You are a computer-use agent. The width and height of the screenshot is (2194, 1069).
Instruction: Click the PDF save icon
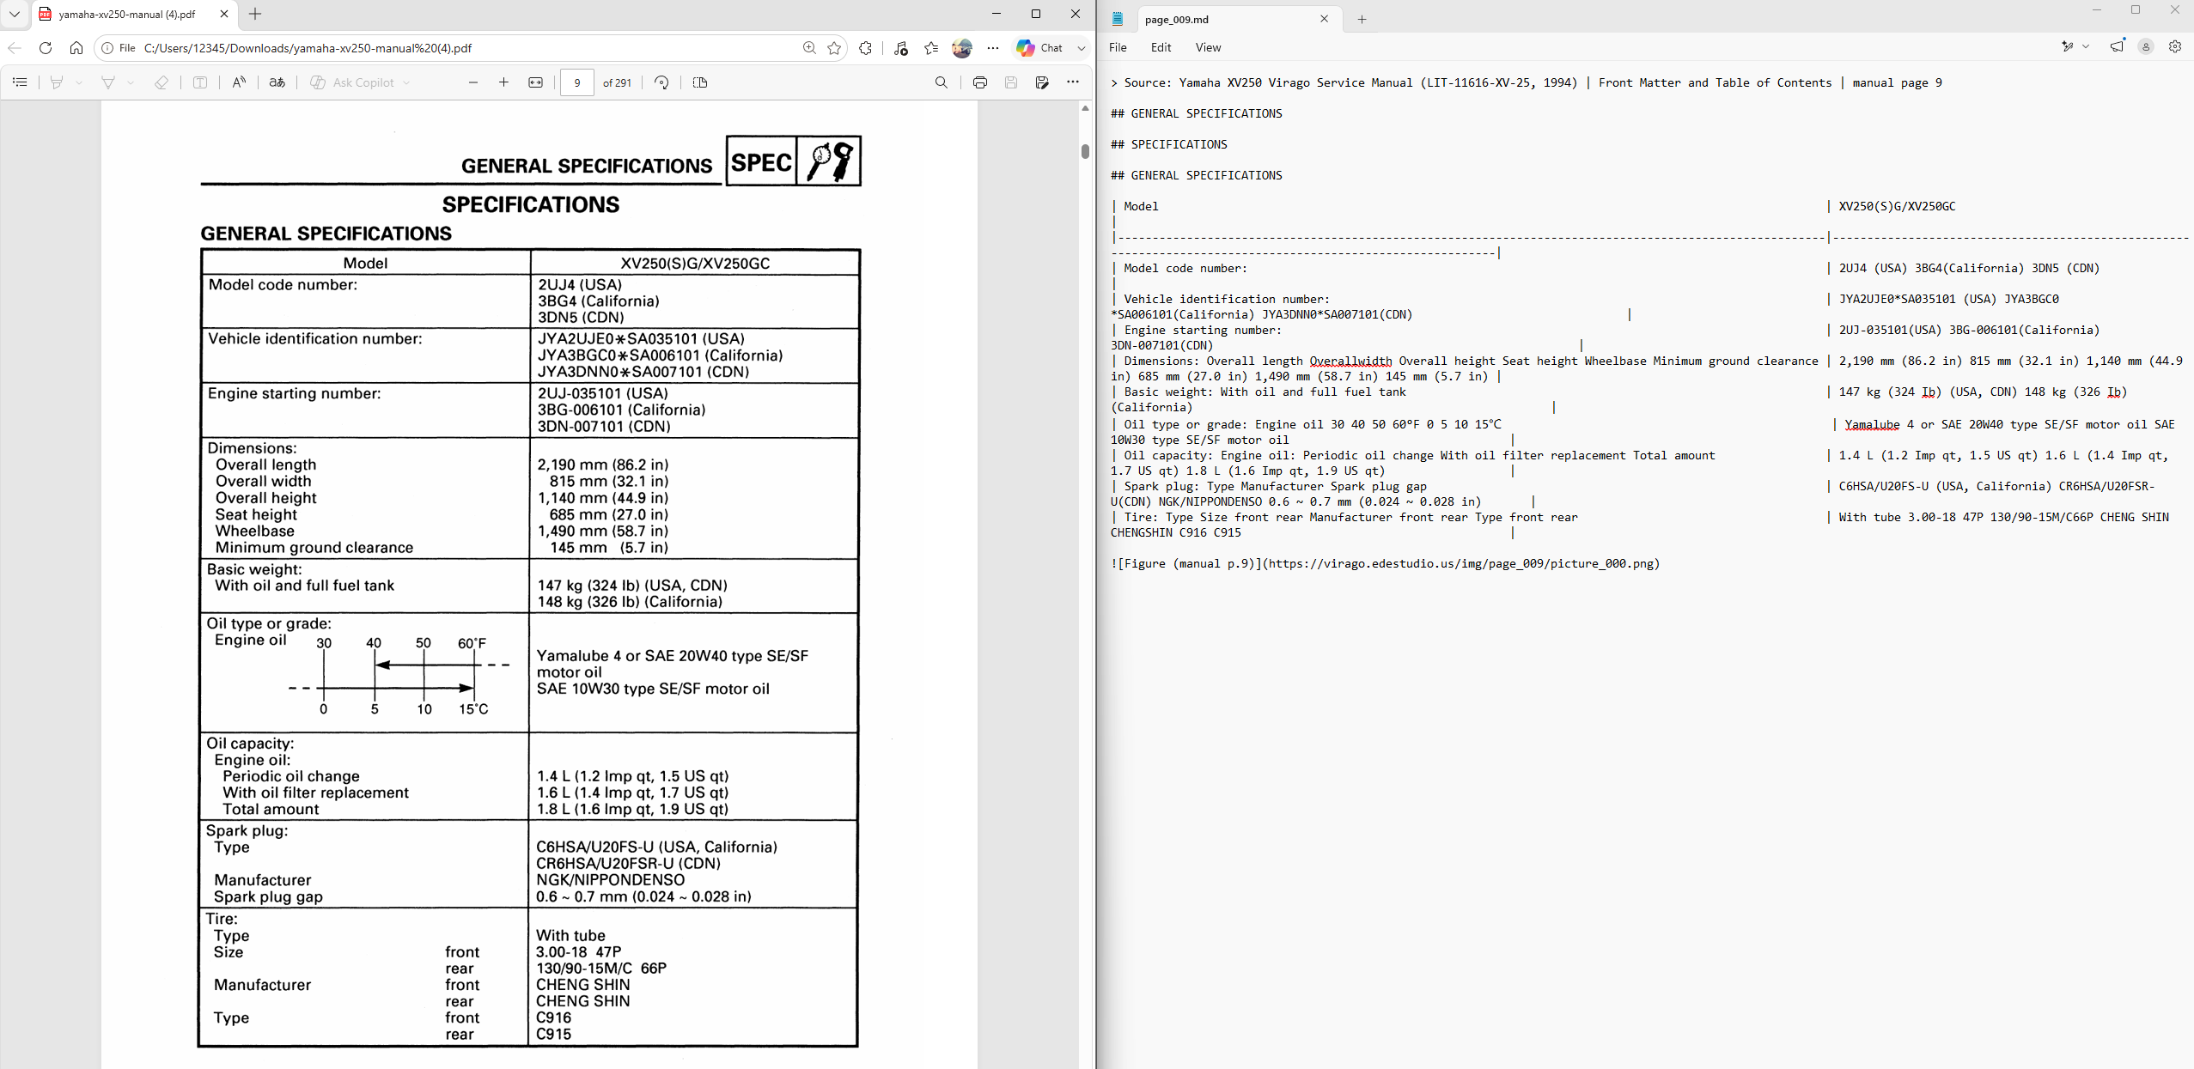click(1011, 82)
